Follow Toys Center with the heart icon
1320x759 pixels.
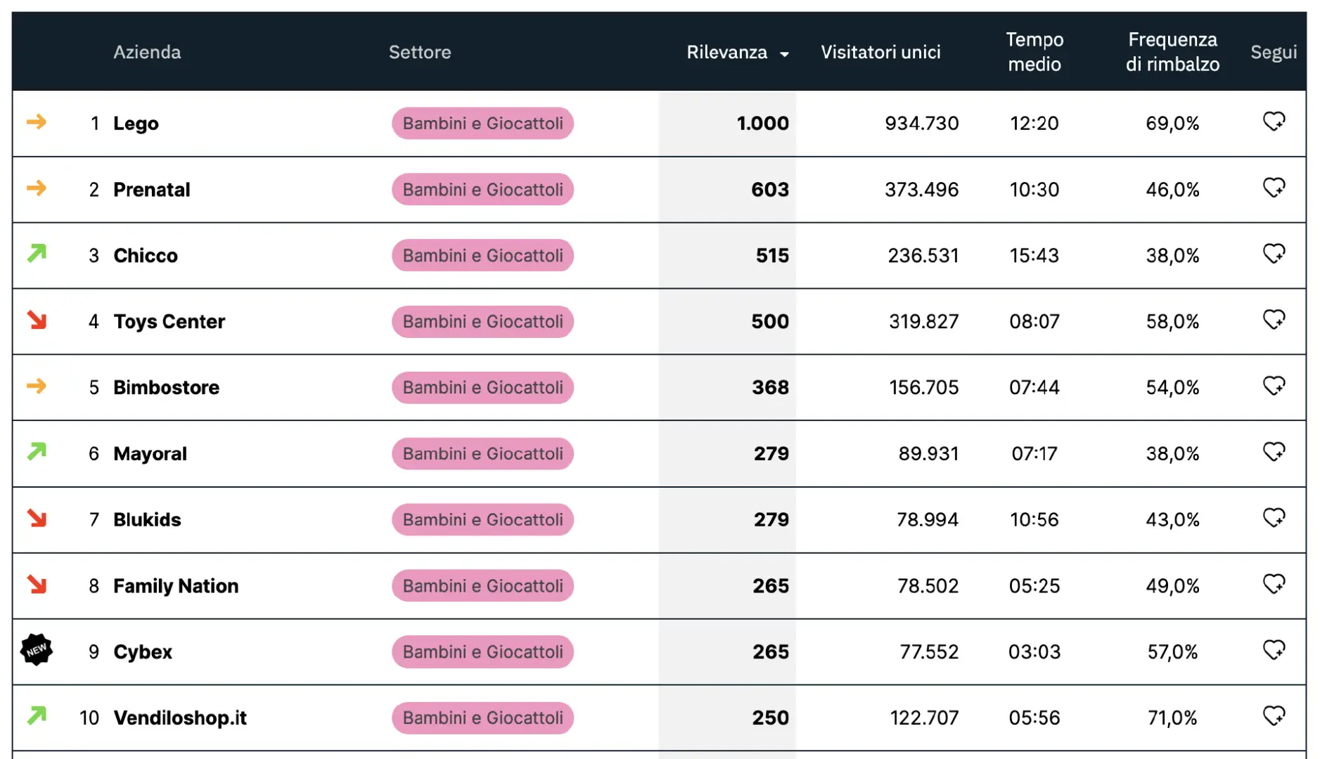click(x=1274, y=320)
